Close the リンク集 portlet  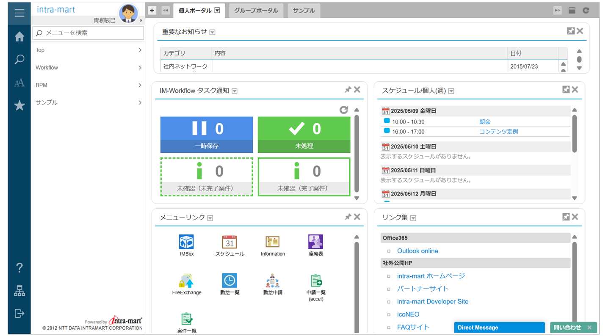point(575,217)
